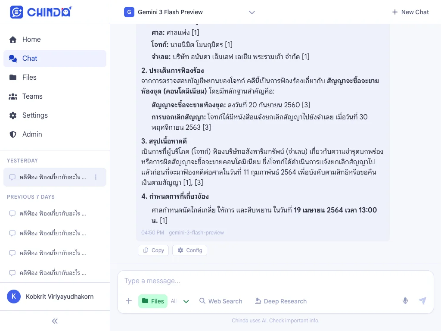Copy the assistant response
This screenshot has height=331, width=441.
click(153, 250)
